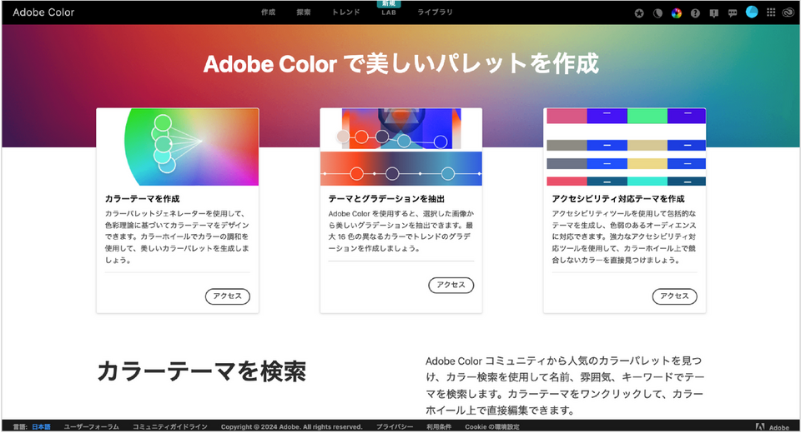Click the color wheel card image
801x433 pixels.
(177, 147)
